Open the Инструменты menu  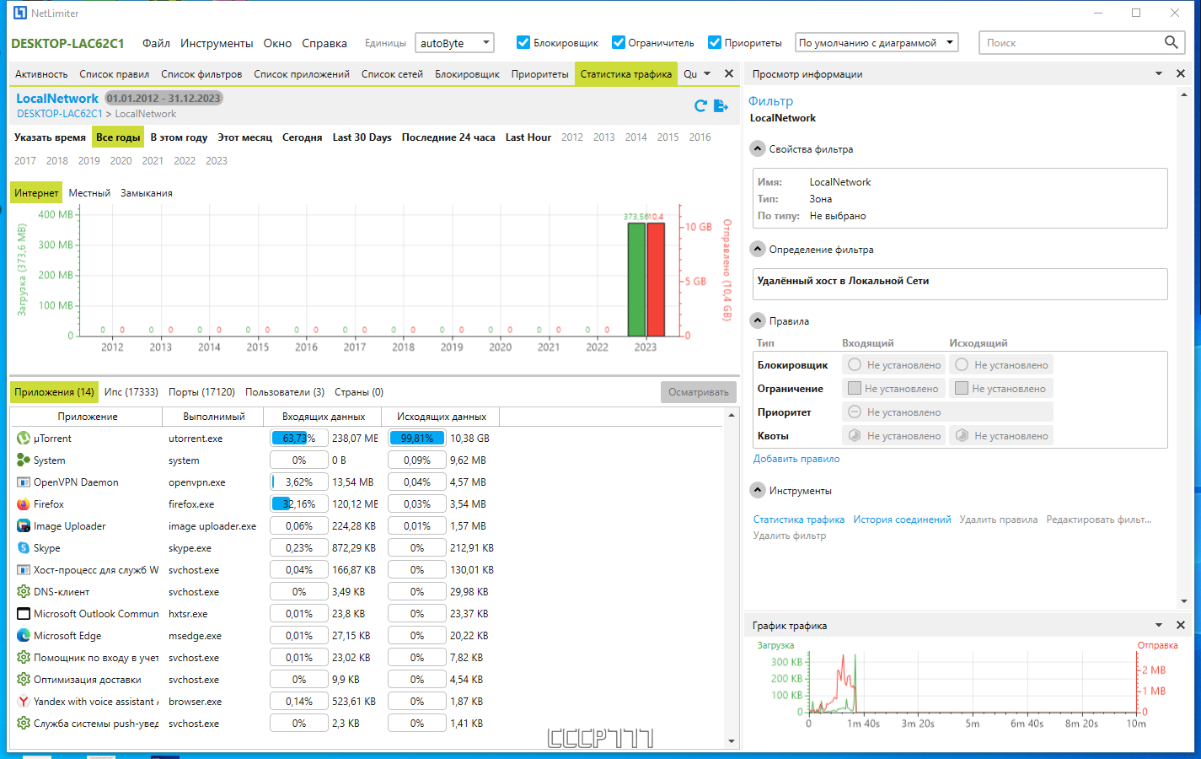tap(216, 43)
